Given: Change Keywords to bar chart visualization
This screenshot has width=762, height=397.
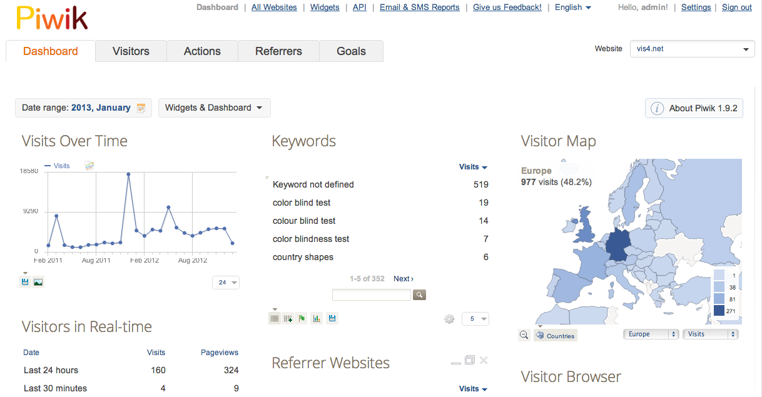Looking at the screenshot, I should tap(317, 319).
